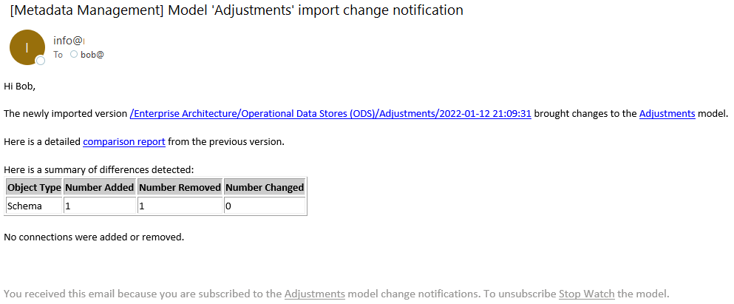Click the email subject line about Adjustments import

pyautogui.click(x=237, y=10)
